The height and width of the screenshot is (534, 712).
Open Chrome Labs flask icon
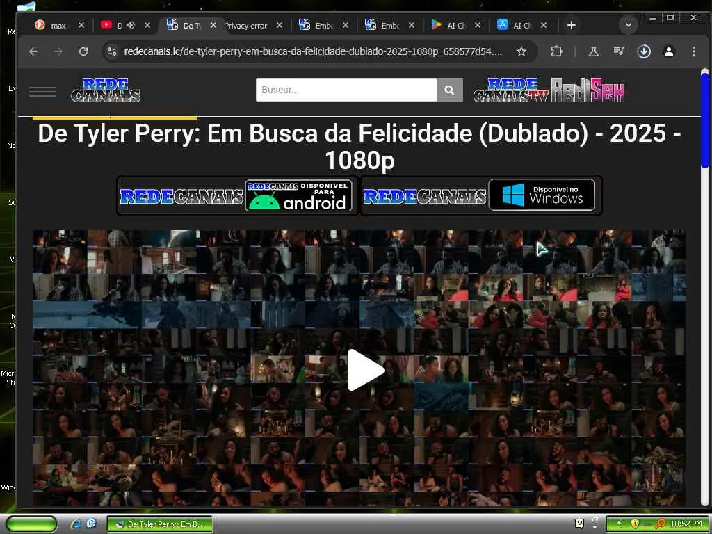(x=594, y=51)
